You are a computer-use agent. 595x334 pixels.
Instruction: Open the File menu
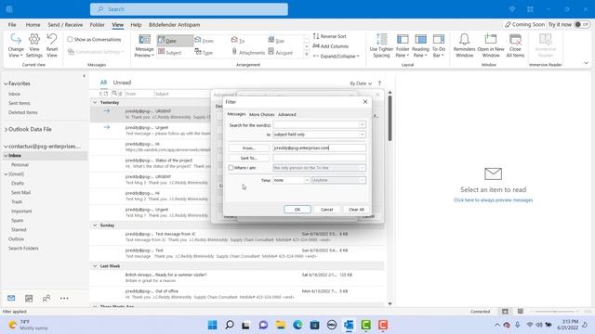pos(12,25)
